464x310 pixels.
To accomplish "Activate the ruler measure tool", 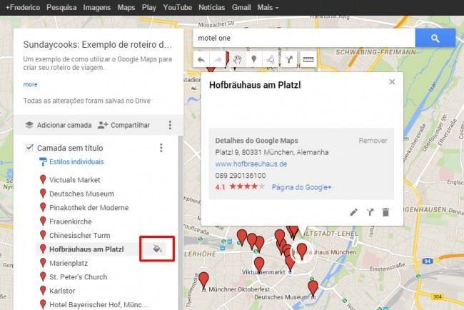I will [x=308, y=61].
